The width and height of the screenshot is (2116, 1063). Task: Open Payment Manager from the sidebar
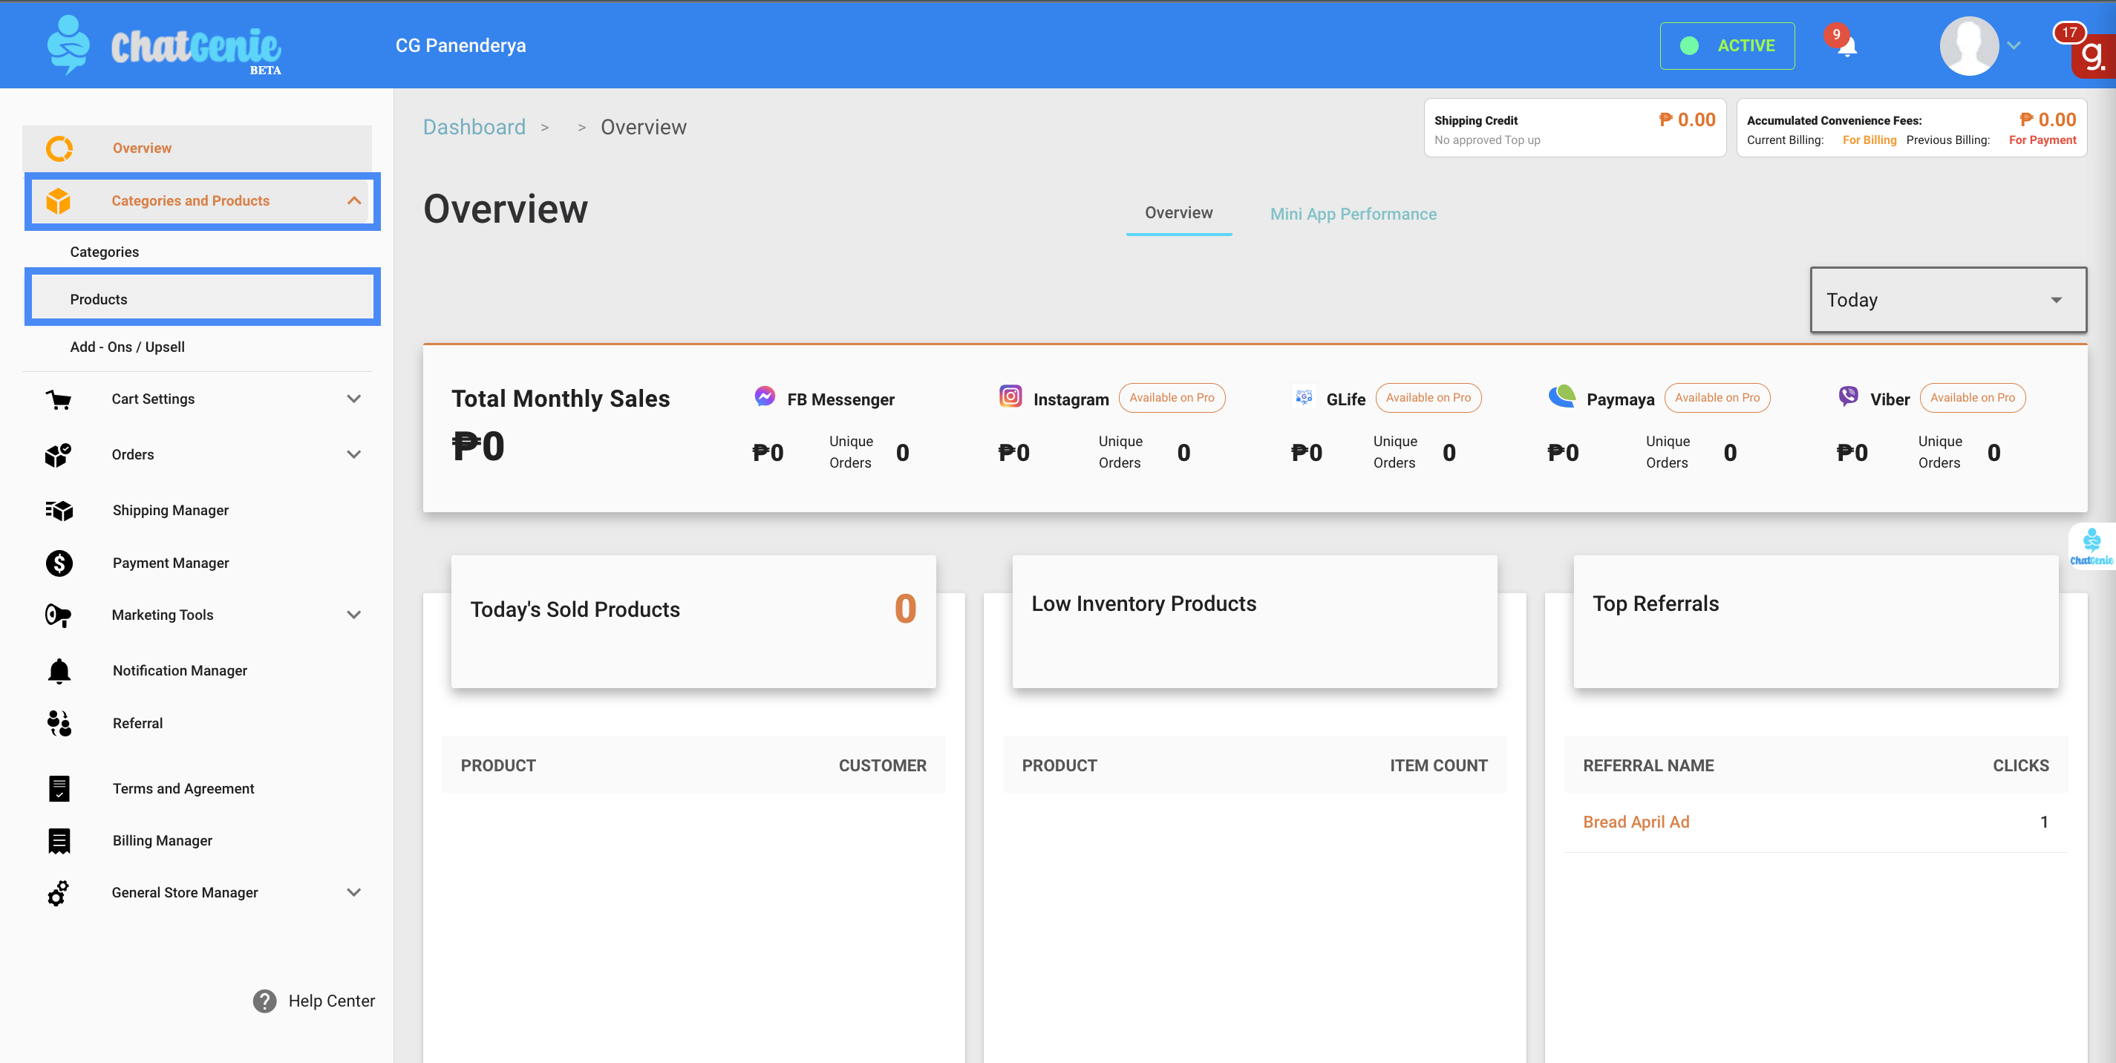point(170,563)
